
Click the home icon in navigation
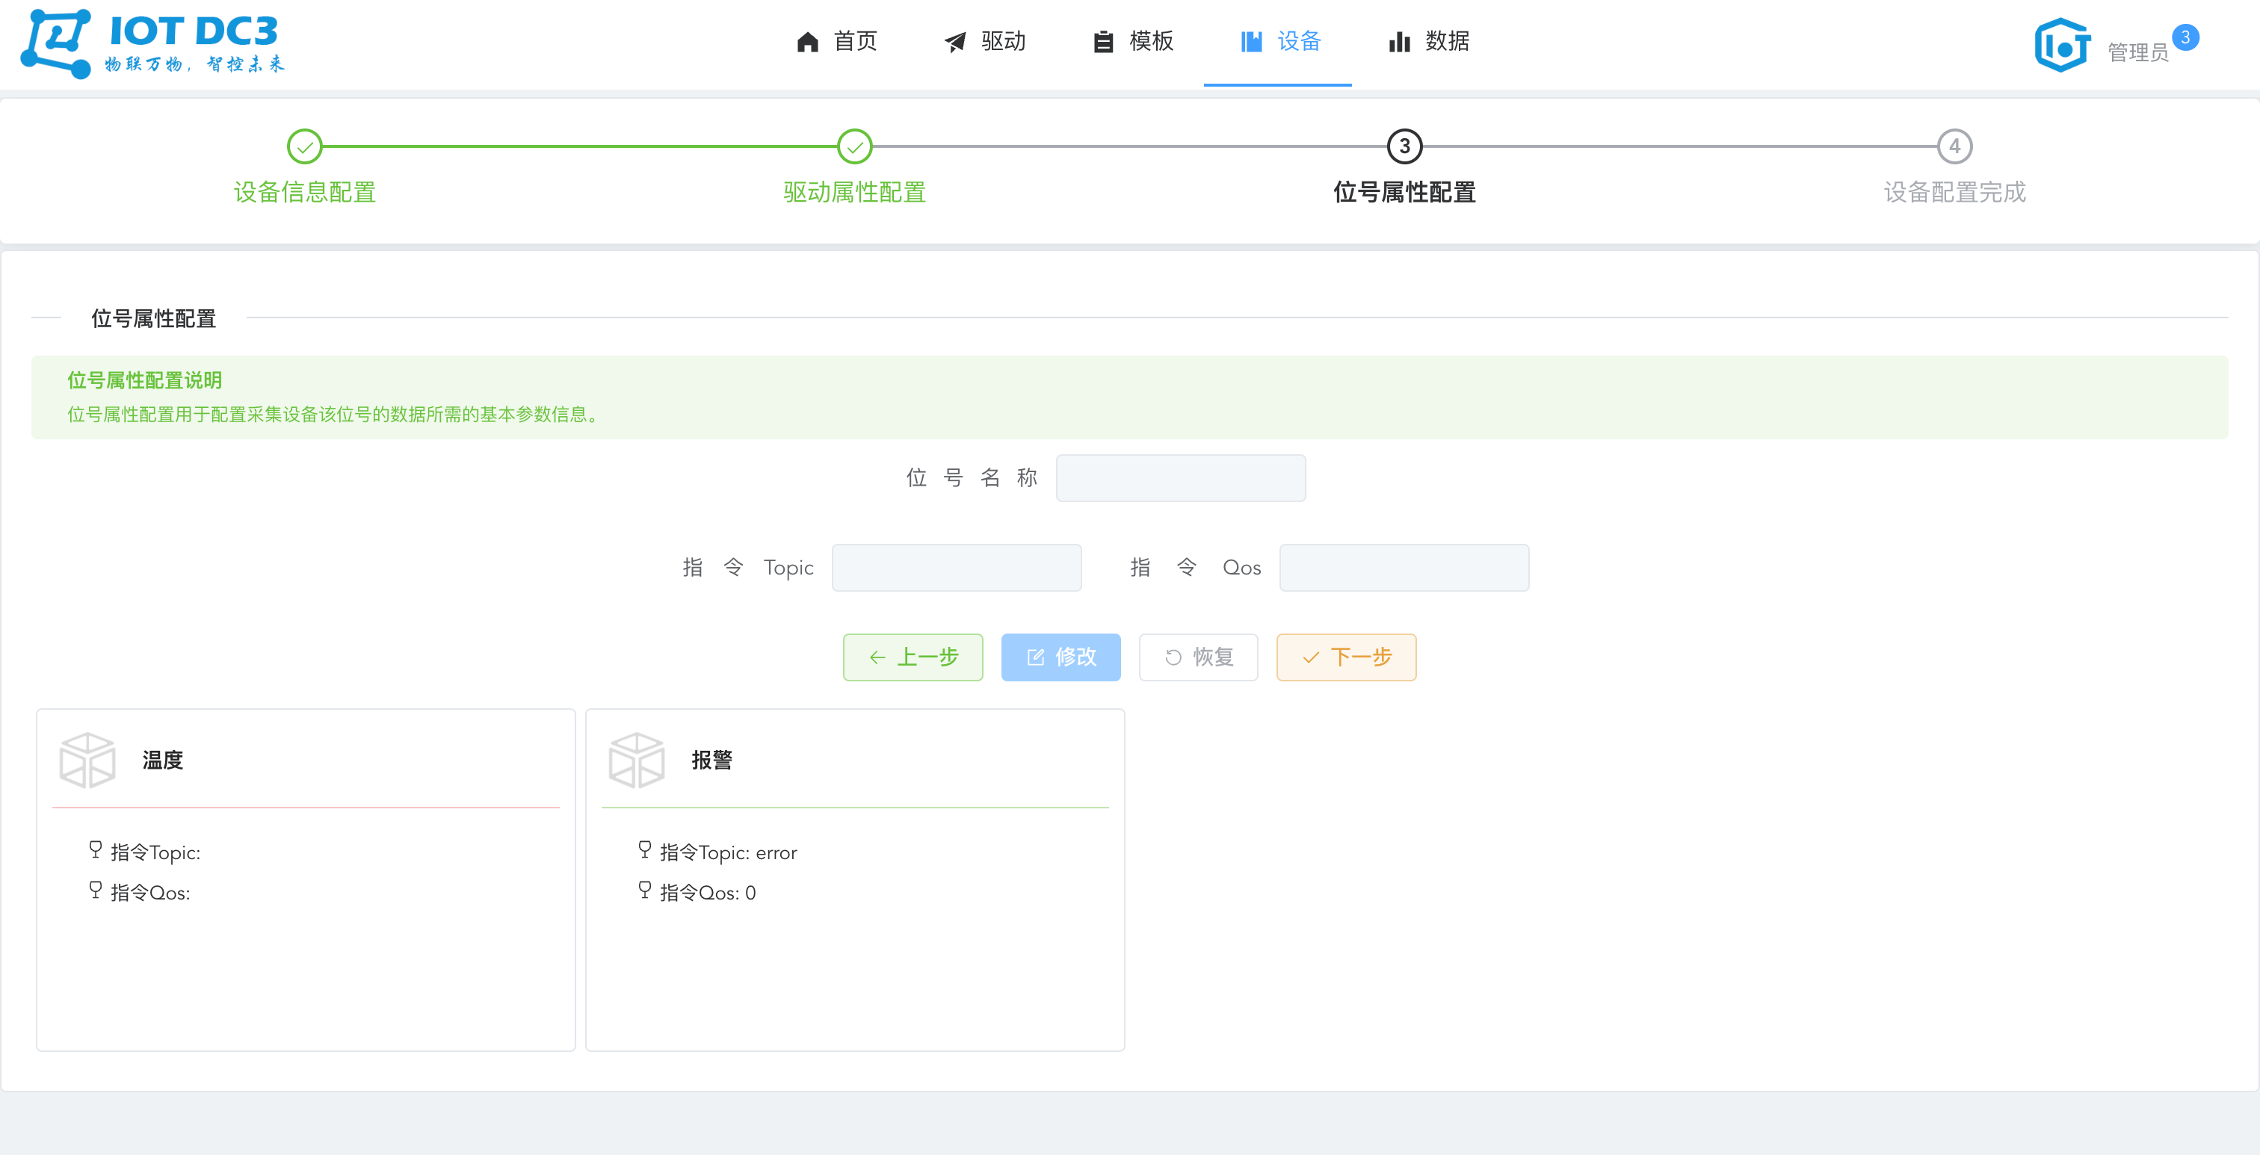[x=807, y=41]
